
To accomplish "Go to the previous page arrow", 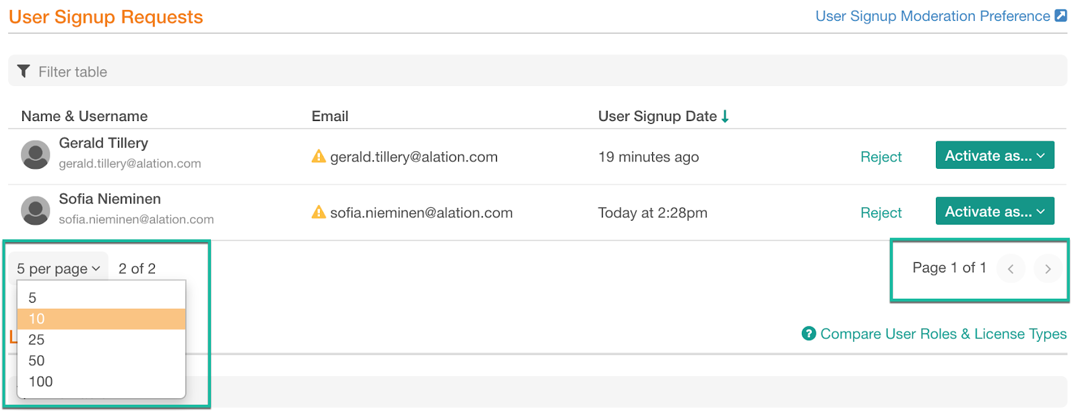I will tap(1011, 269).
